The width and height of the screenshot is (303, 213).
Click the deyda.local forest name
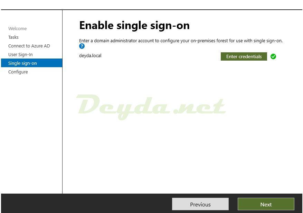pyautogui.click(x=90, y=55)
